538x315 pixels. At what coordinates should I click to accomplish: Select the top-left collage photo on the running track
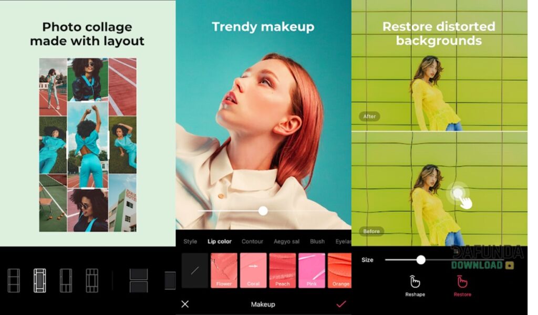53,87
